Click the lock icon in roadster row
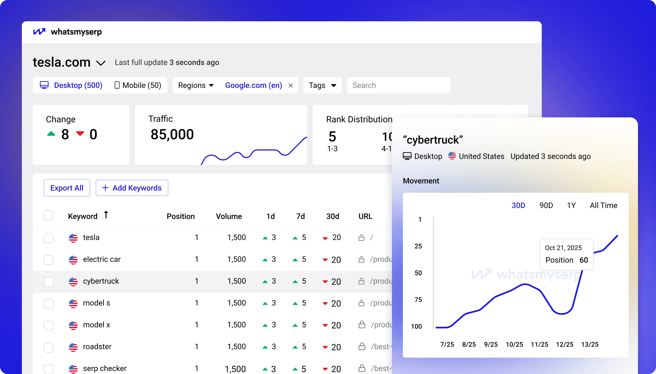This screenshot has width=656, height=374. 362,347
